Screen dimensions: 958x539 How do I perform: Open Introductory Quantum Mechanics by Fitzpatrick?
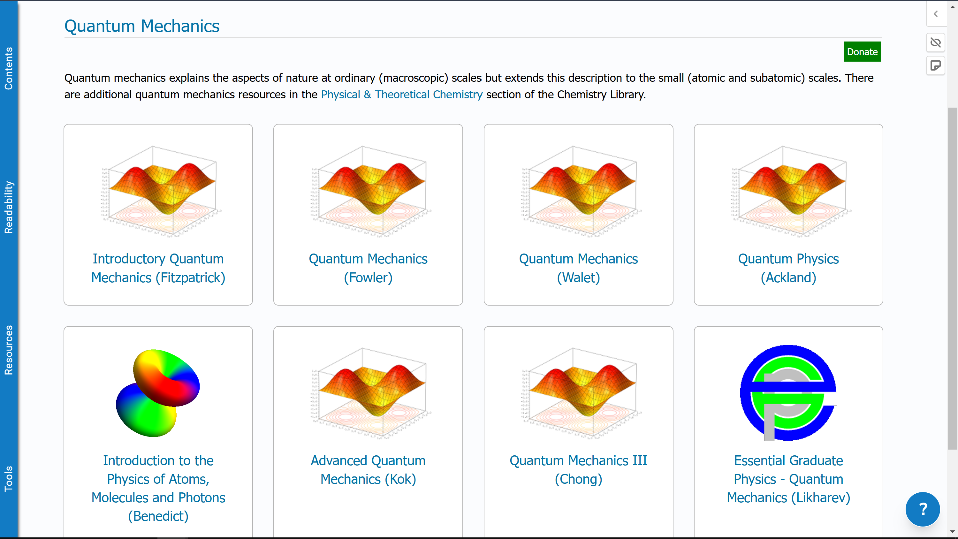click(x=158, y=268)
